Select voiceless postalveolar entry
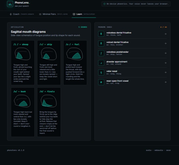This screenshot has width=179, height=165. coord(132,53)
